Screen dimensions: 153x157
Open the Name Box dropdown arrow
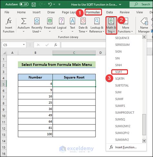24,45
